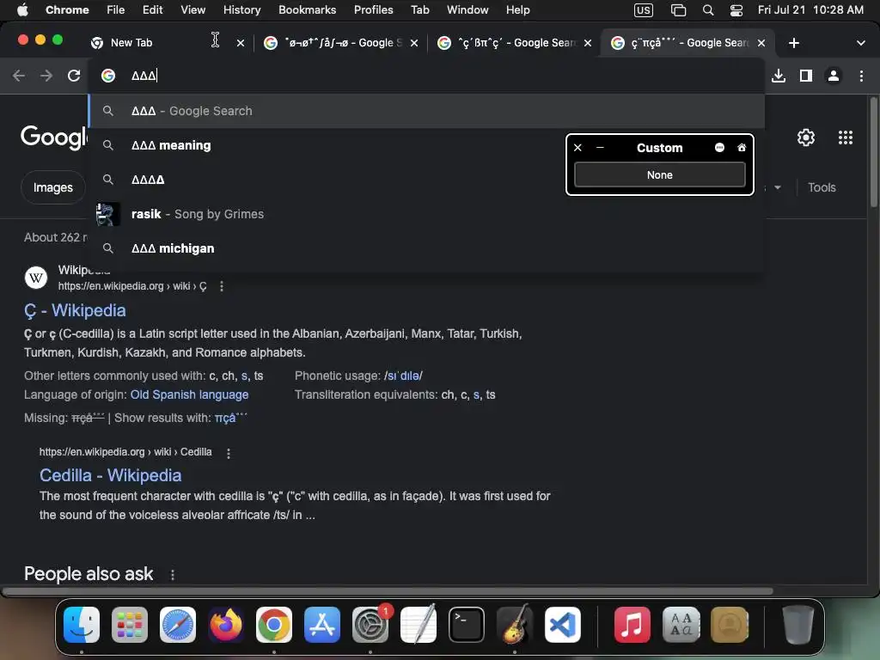This screenshot has height=660, width=880.
Task: Click the Chrome icon in the Dock
Action: click(274, 625)
